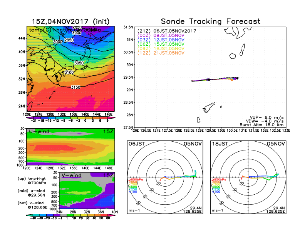Screen dimensions: 305x235
Task: Click the "18JST" hodograph time label
Action: 220,144
